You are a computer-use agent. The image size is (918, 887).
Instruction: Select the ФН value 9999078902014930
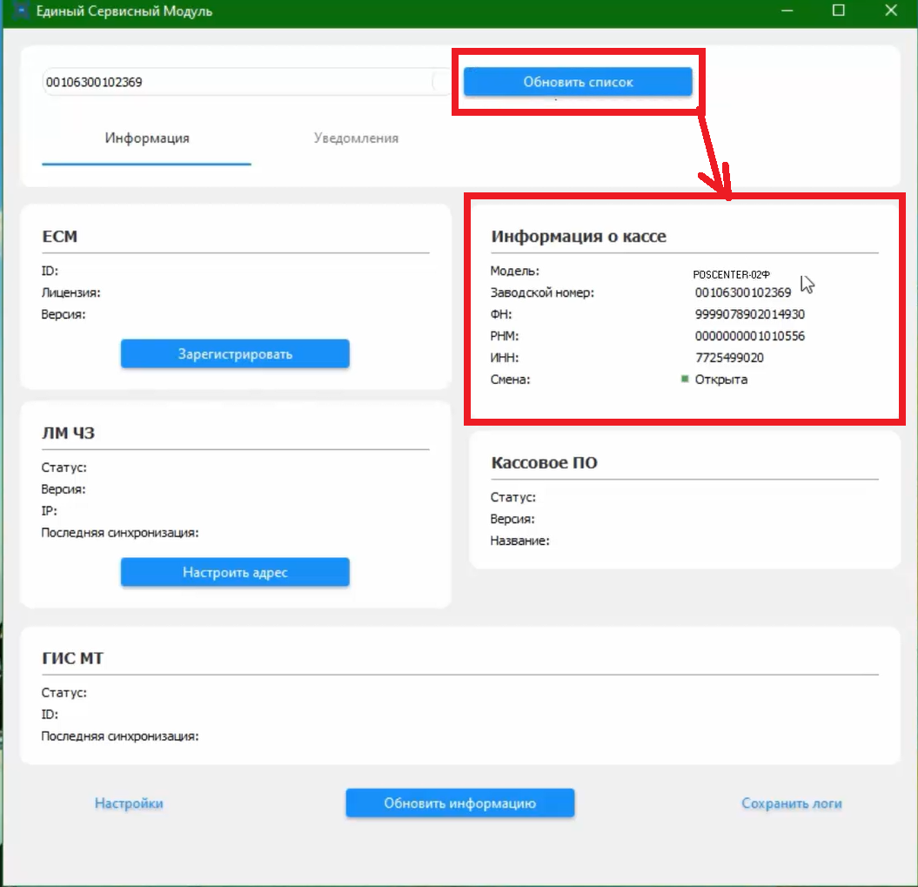click(x=749, y=314)
